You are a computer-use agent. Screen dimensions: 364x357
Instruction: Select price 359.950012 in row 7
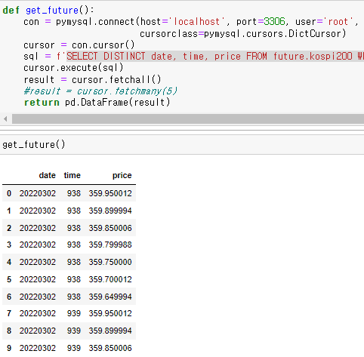pyautogui.click(x=110, y=313)
